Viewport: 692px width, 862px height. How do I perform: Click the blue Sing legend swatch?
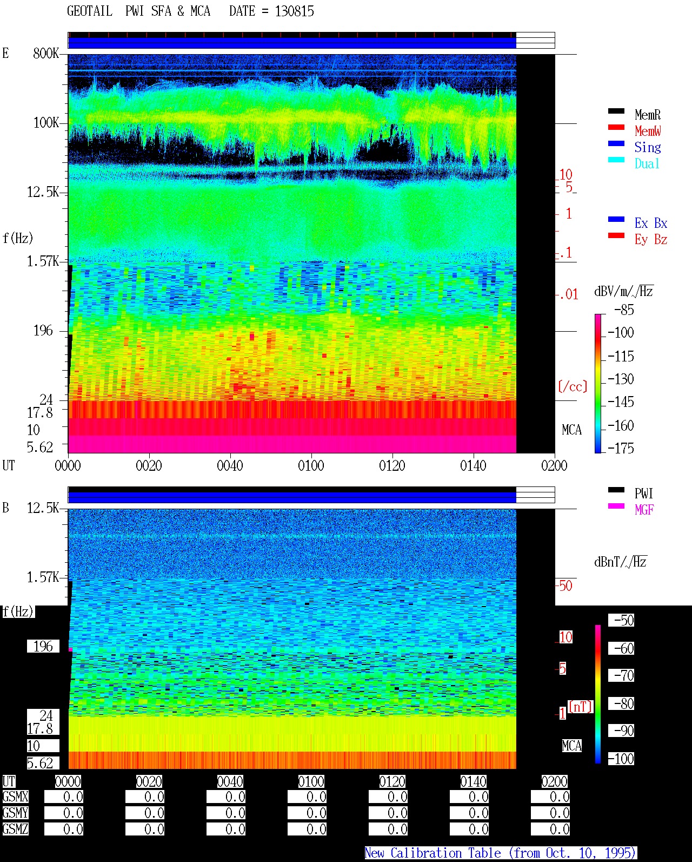[x=616, y=143]
